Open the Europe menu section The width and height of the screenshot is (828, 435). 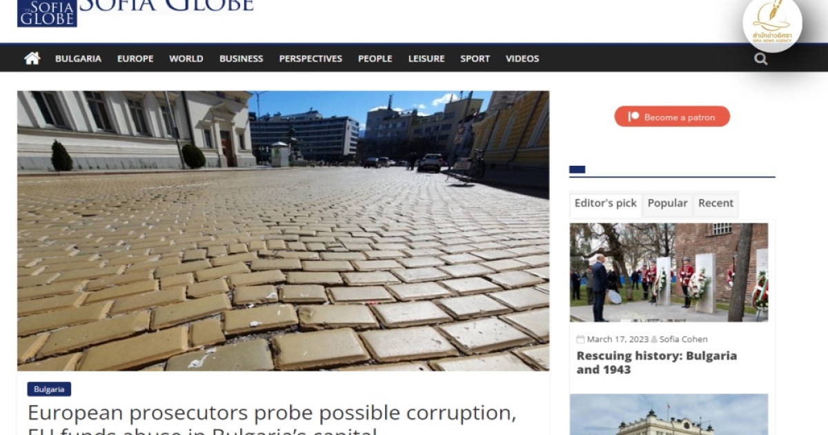pos(135,59)
